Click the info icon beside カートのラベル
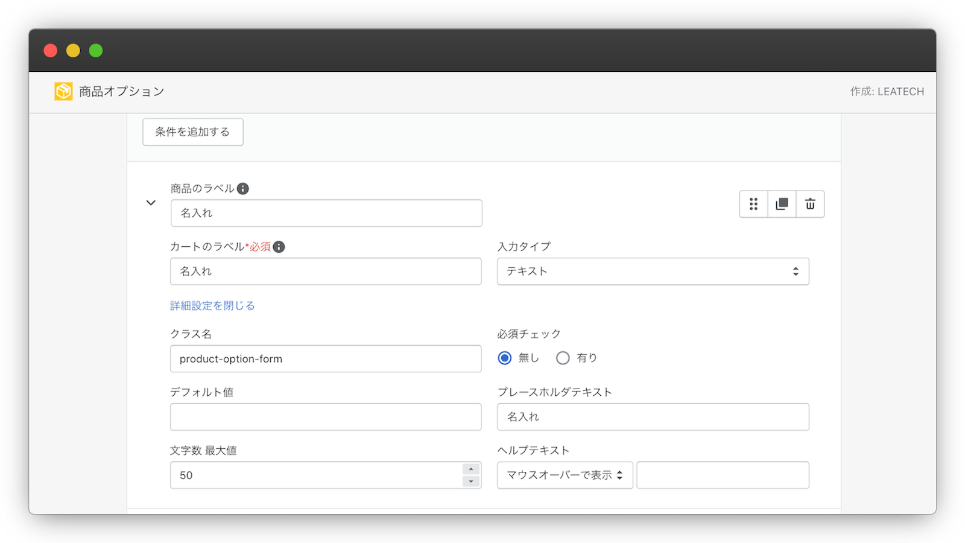This screenshot has height=543, width=965. (x=279, y=247)
